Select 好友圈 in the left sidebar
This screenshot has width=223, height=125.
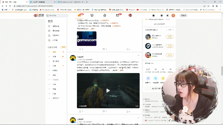[55, 40]
